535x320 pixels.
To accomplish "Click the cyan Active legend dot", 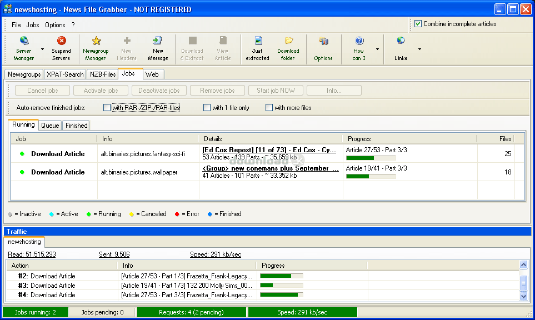I will tap(52, 214).
